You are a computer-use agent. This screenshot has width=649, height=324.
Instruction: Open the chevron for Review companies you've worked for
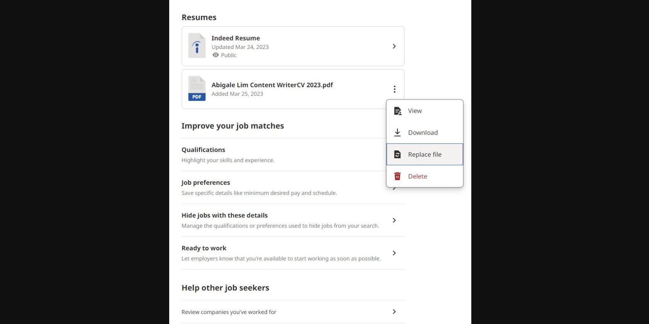[x=394, y=312]
